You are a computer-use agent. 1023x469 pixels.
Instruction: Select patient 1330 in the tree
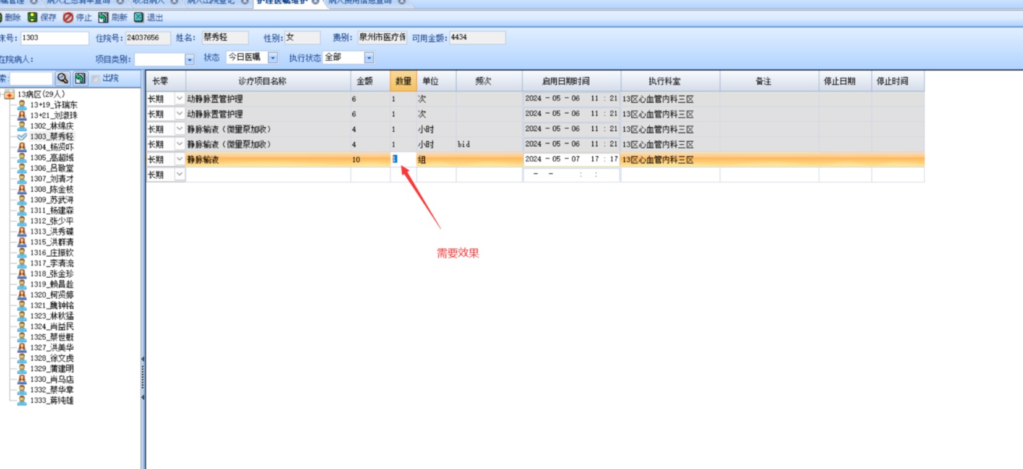[x=51, y=379]
